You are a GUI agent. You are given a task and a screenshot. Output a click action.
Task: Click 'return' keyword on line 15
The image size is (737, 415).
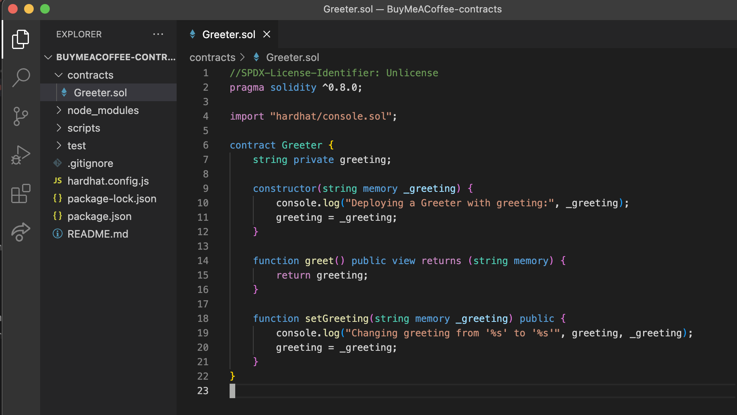tap(293, 275)
